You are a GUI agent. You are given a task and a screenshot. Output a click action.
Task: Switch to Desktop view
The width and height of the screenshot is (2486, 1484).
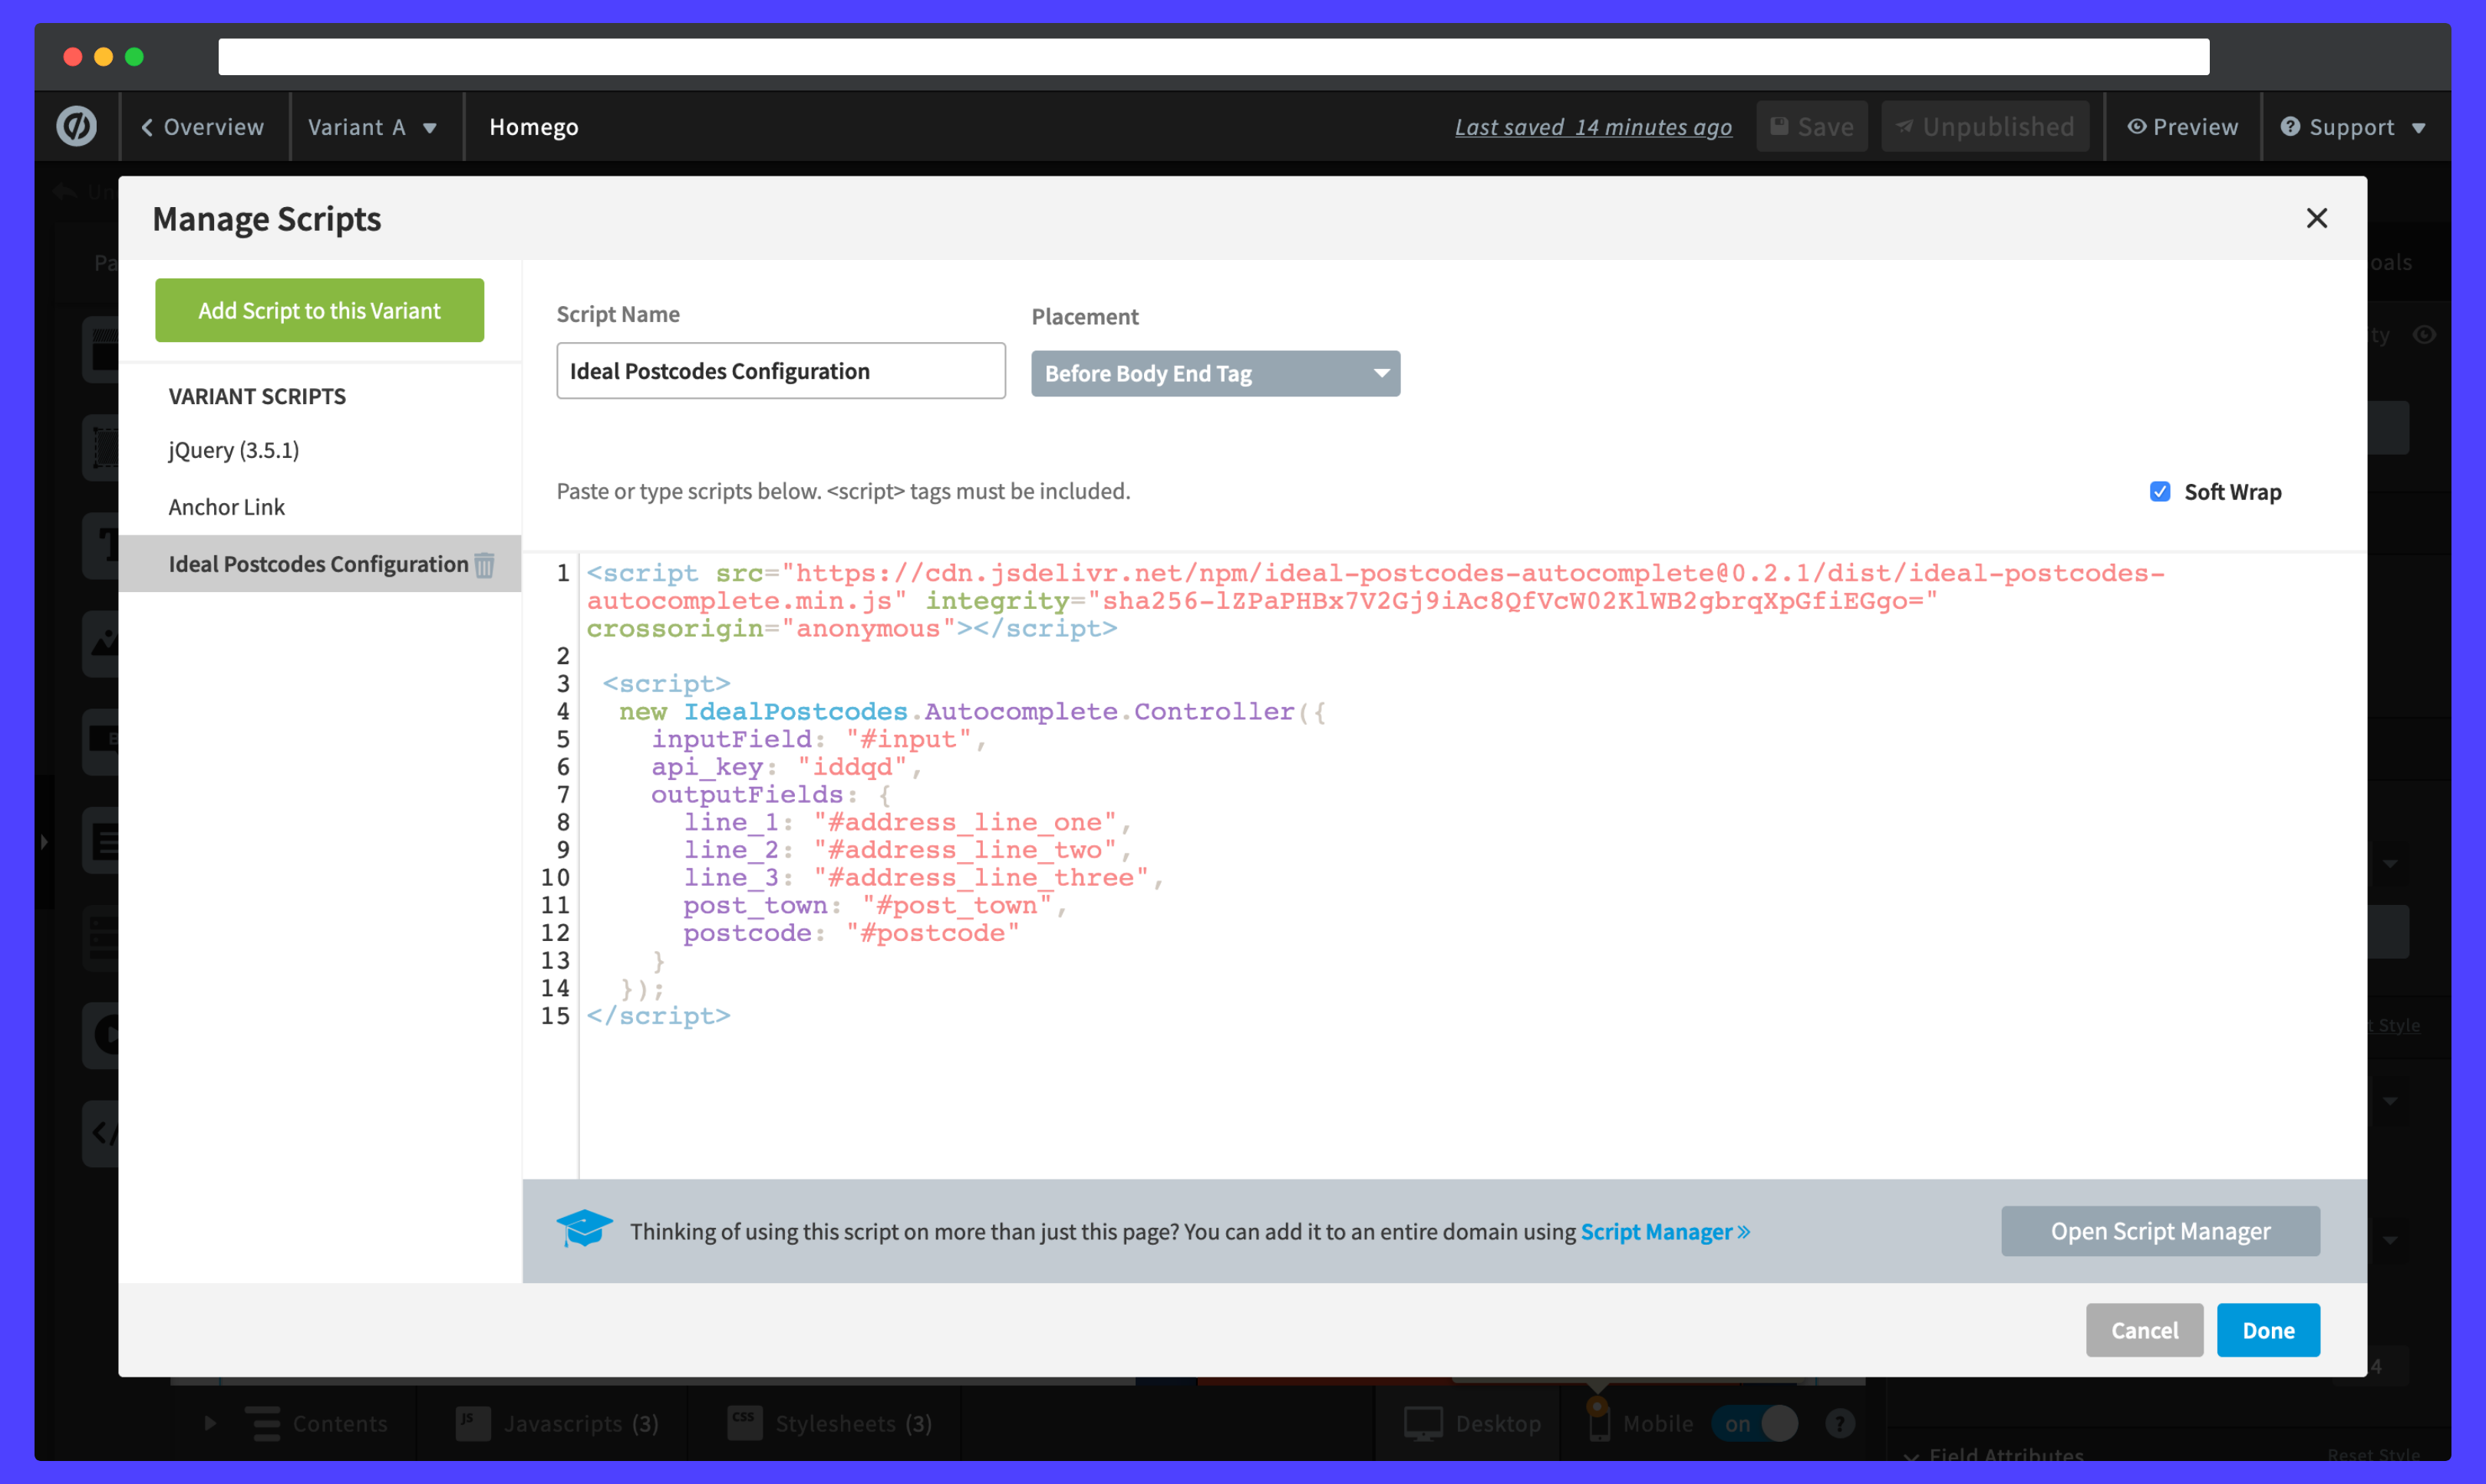1472,1423
